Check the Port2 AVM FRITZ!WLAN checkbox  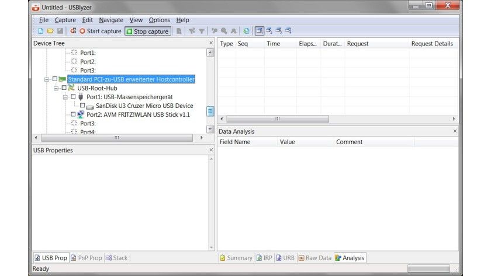click(x=73, y=114)
